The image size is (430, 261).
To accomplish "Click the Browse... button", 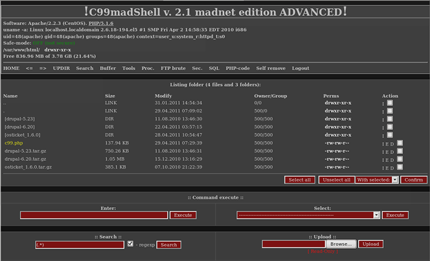I will point(341,244).
